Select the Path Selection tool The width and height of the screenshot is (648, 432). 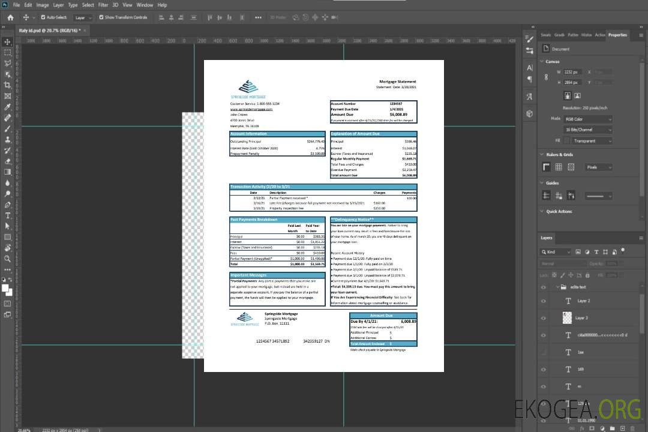pyautogui.click(x=7, y=226)
